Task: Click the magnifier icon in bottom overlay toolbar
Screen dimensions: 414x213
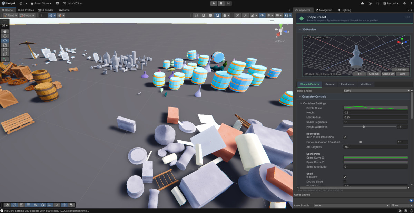Action: [x=57, y=205]
